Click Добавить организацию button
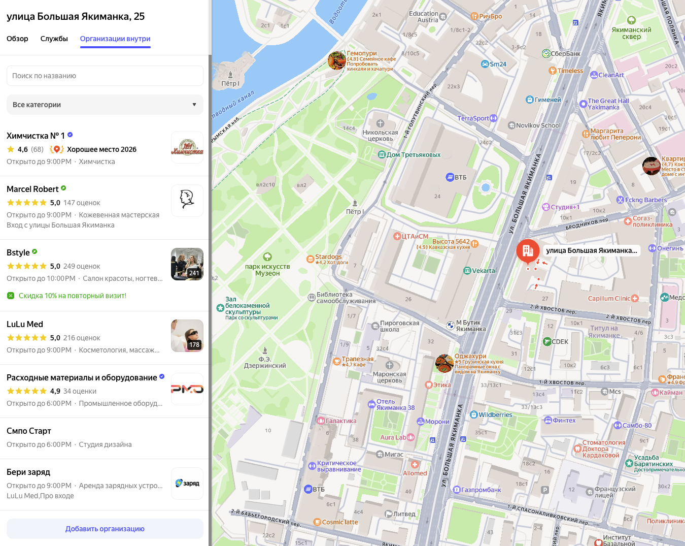This screenshot has height=546, width=685. [105, 529]
